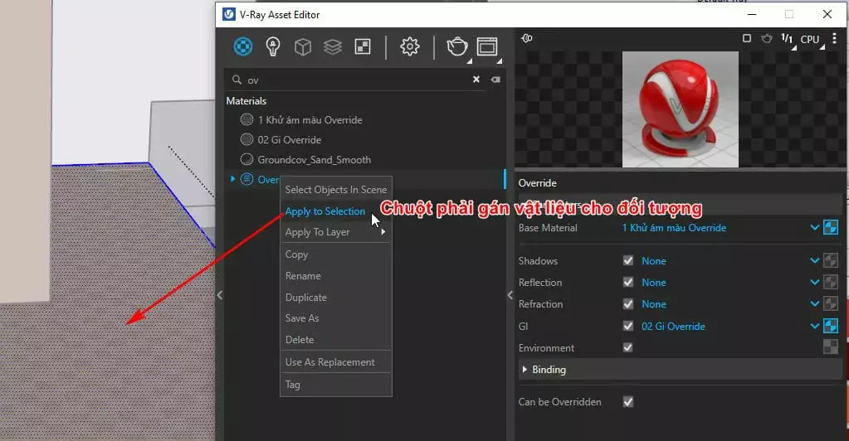Start render with the teapot icon
Viewport: 849px width, 441px height.
(x=456, y=46)
